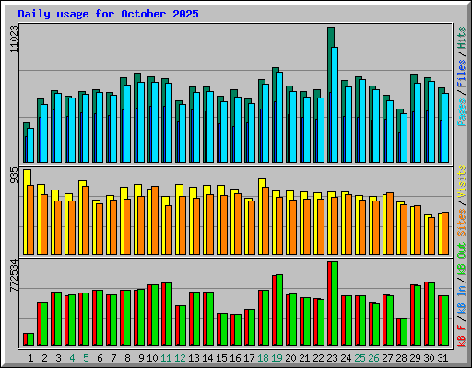Click day label 31 on x-axis

442,358
